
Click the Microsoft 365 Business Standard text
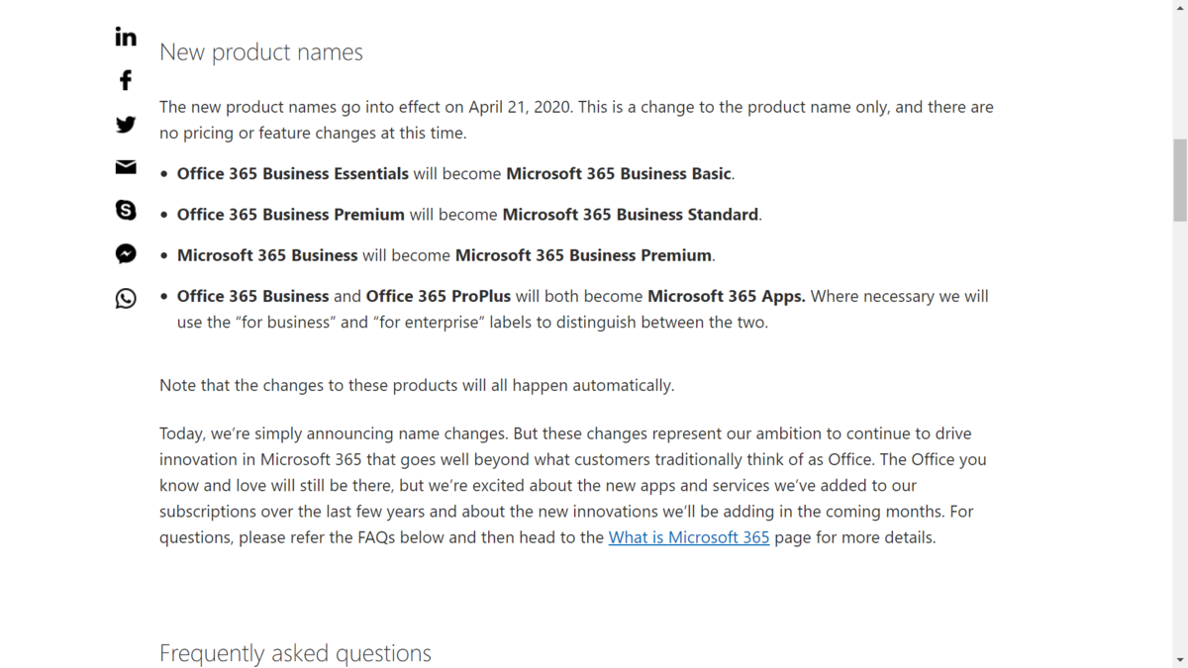click(631, 215)
